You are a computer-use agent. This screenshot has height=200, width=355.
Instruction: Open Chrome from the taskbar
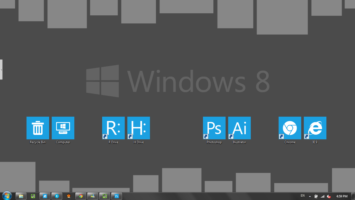tap(81, 196)
